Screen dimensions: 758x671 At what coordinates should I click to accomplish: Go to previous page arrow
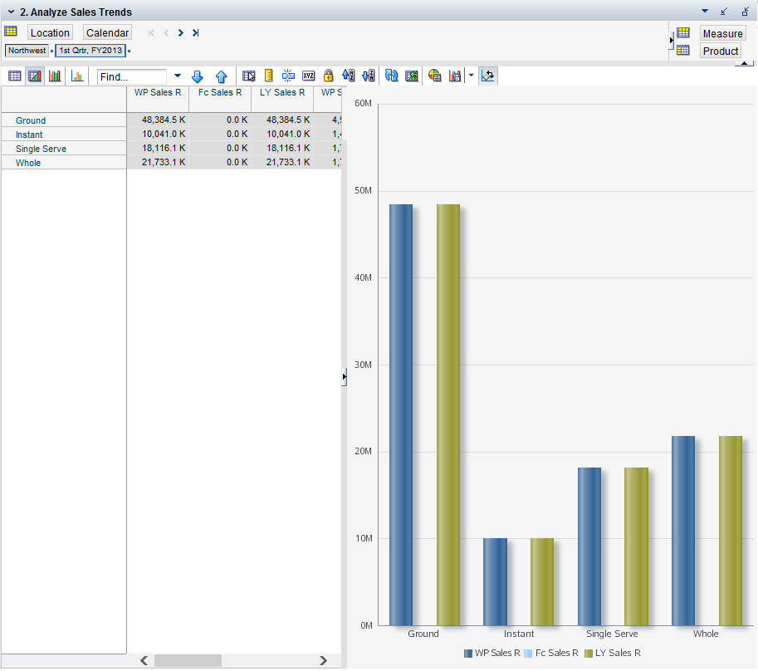[x=166, y=33]
